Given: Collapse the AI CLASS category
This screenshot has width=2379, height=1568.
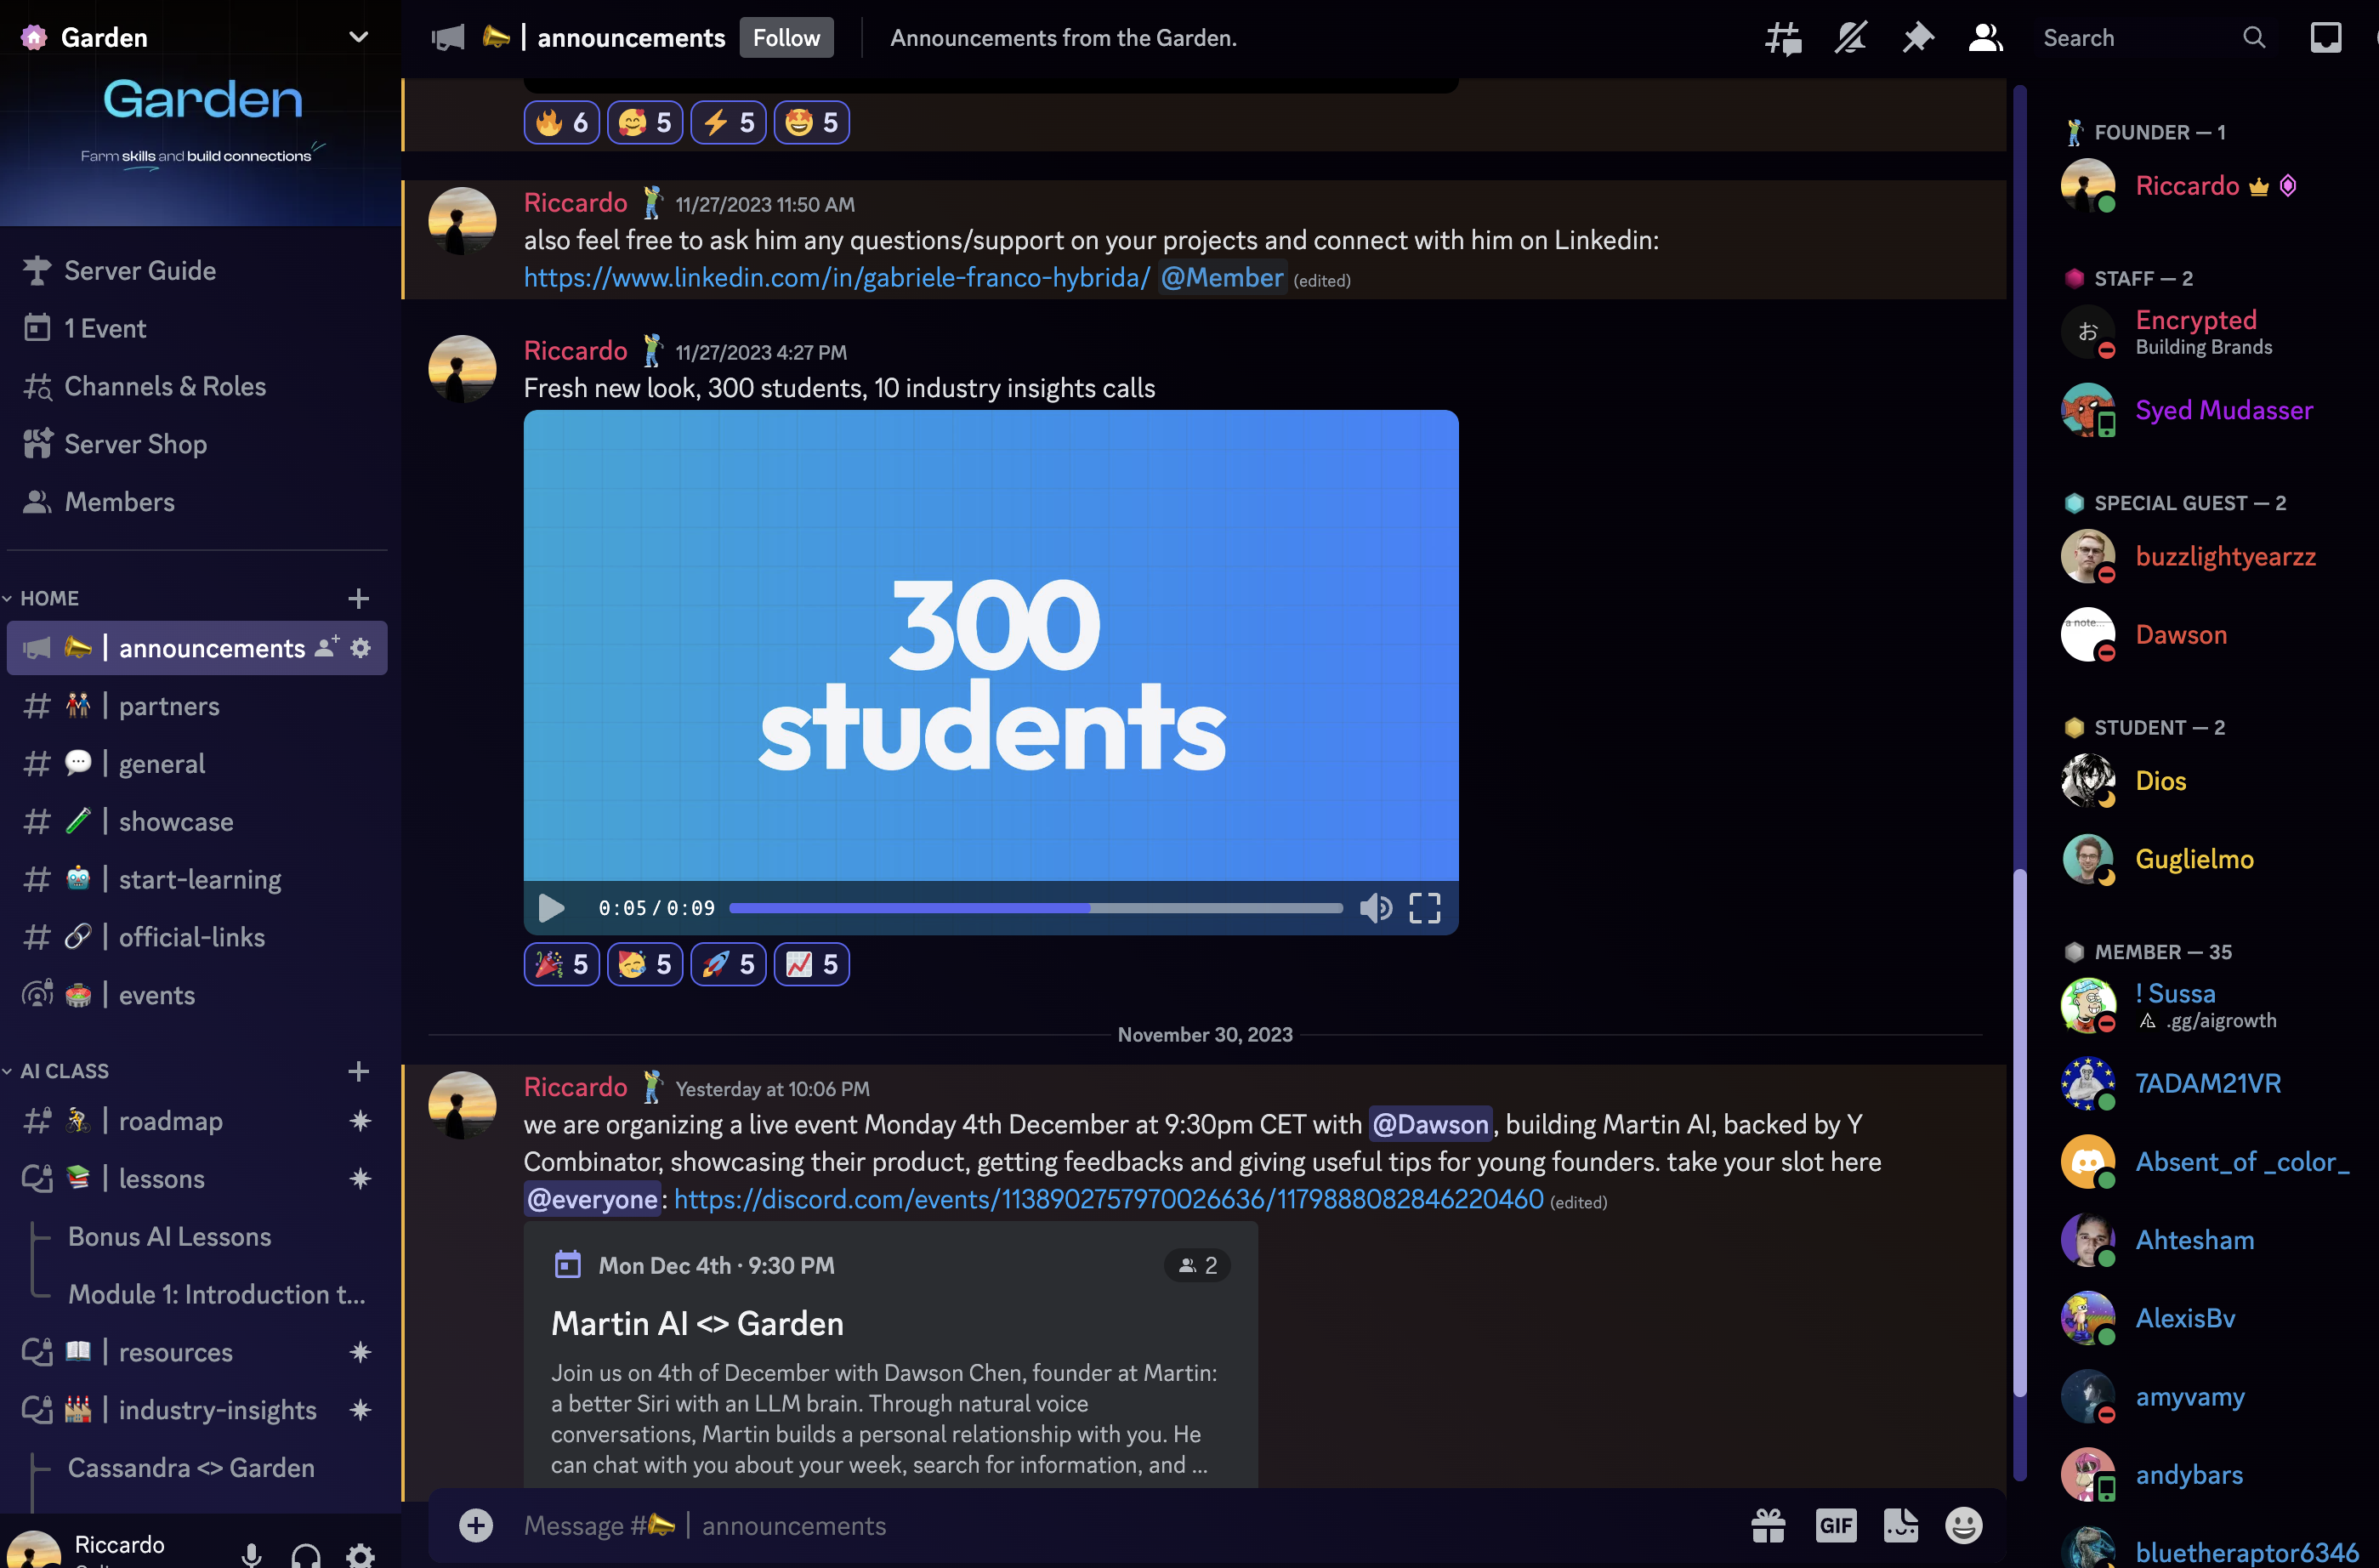Looking at the screenshot, I should pos(62,1071).
